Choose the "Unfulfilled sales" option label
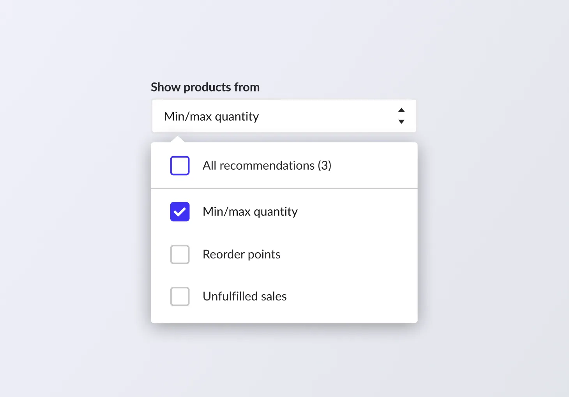This screenshot has height=397, width=569. click(x=244, y=297)
